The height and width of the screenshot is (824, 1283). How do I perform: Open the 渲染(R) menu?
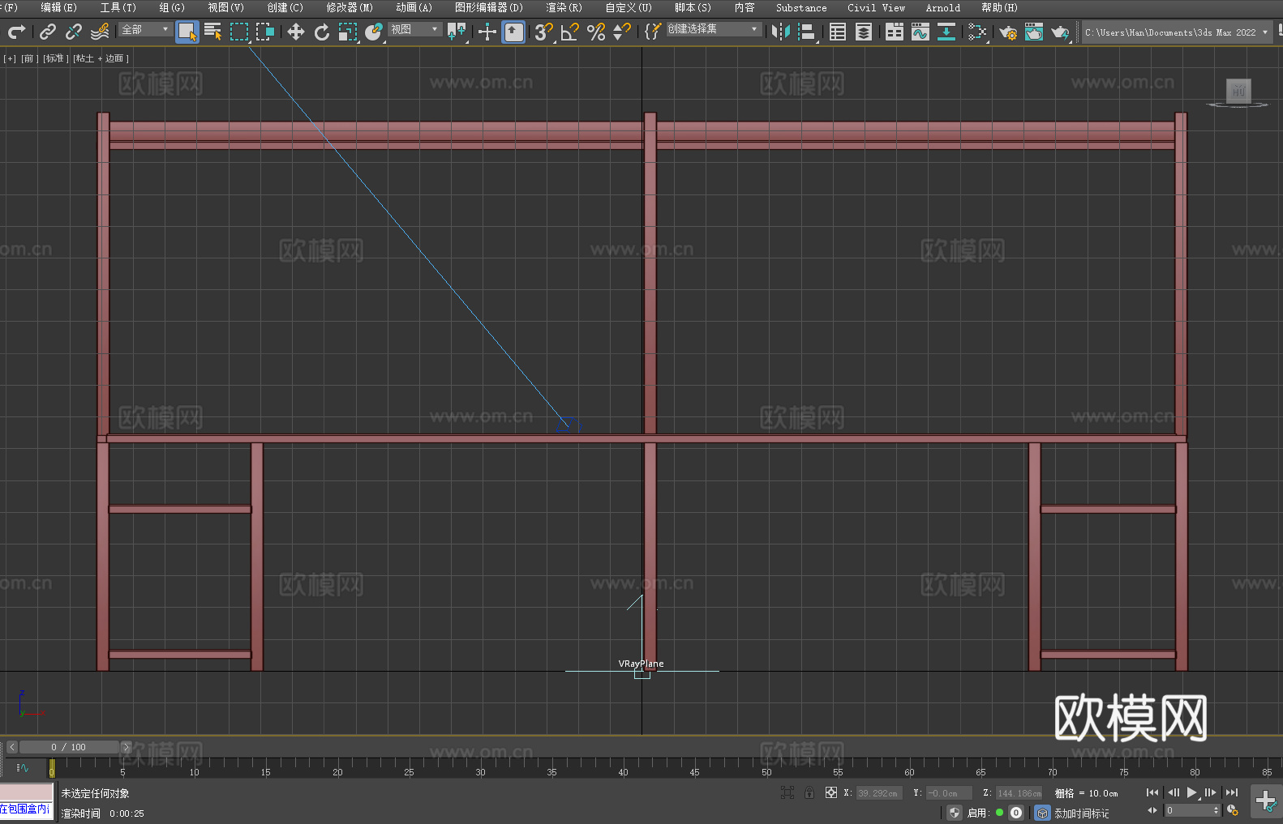pyautogui.click(x=564, y=7)
